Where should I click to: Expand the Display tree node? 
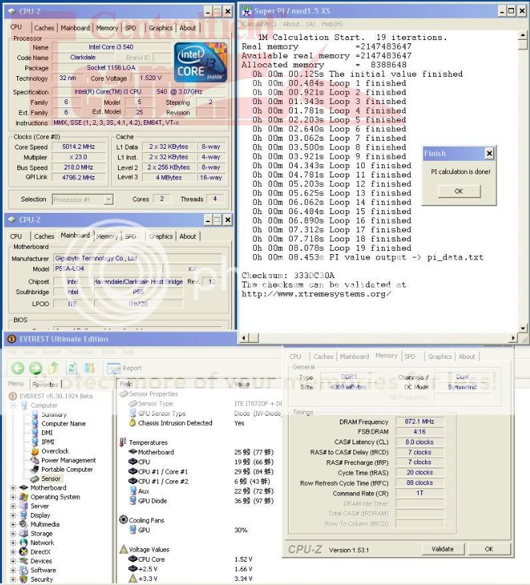click(13, 515)
